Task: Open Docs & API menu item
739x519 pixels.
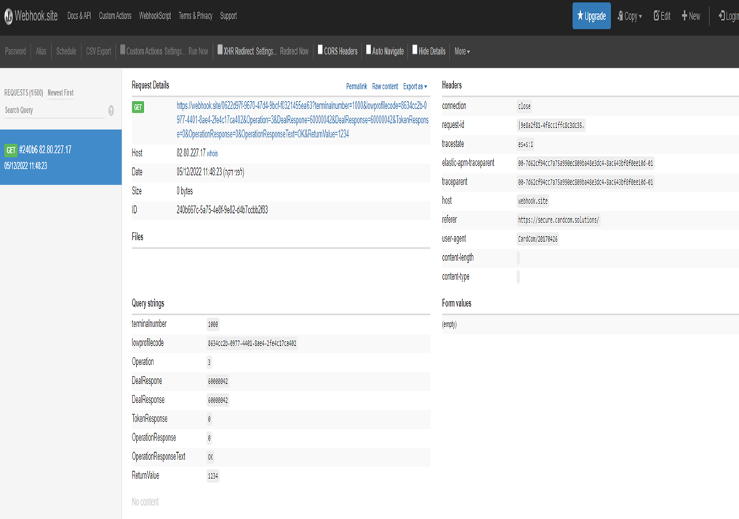Action: [79, 16]
